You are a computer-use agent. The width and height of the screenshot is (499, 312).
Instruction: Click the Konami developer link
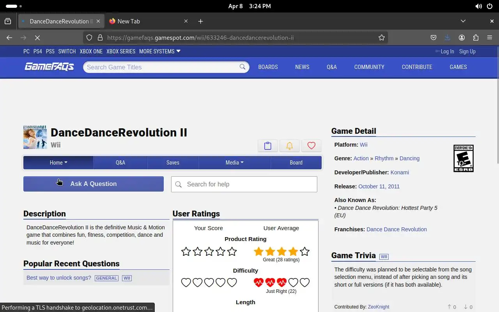coord(400,172)
